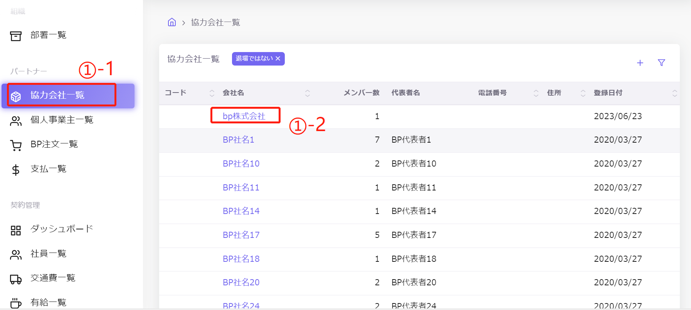
Task: Open the filter funnel icon
Action: (x=661, y=63)
